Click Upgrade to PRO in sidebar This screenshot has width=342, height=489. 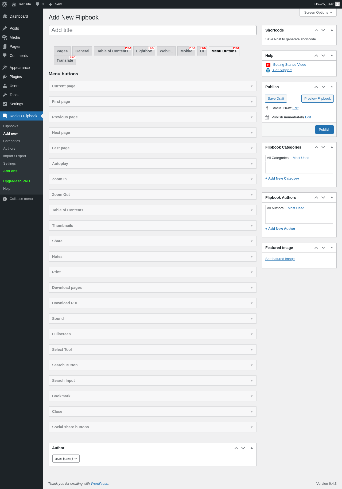(17, 181)
